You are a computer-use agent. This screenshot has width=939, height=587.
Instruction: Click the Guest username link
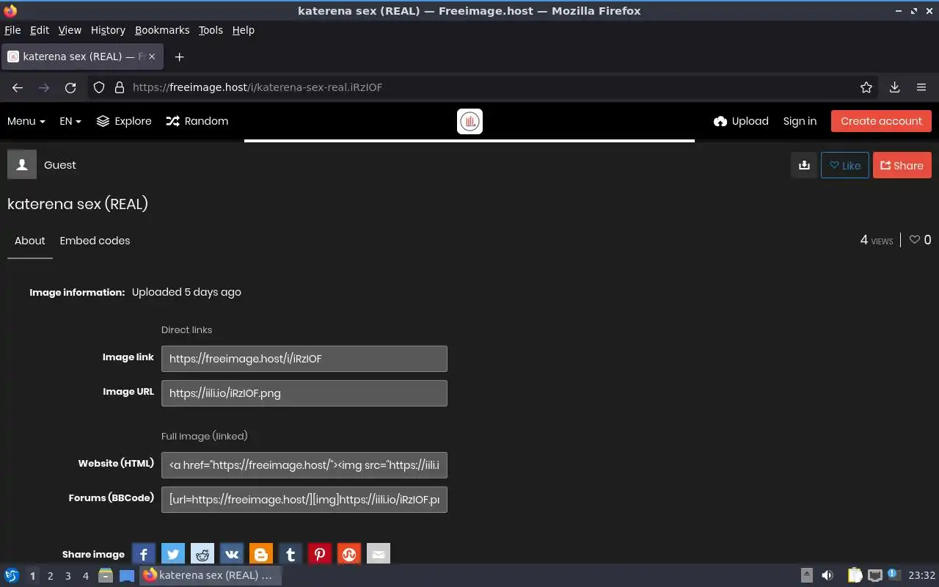pos(60,165)
